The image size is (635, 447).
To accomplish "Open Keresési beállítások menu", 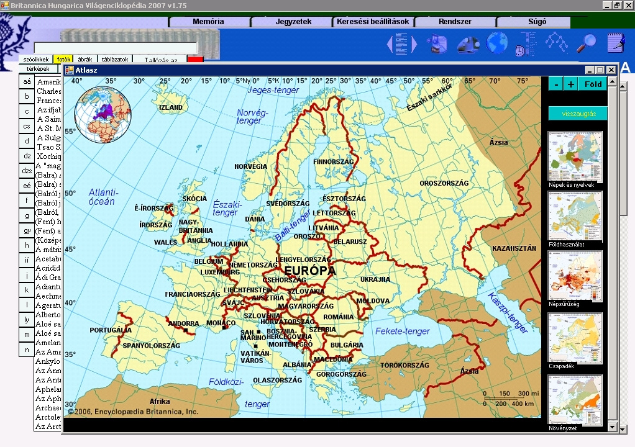I will (373, 22).
